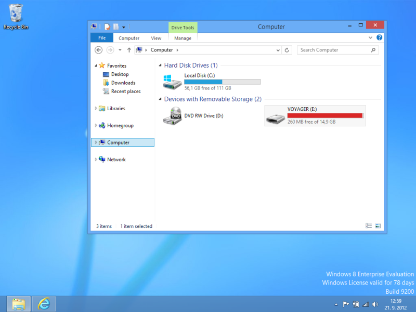Image resolution: width=416 pixels, height=312 pixels.
Task: Select the DVD RW Drive (D:) icon
Action: 172,115
